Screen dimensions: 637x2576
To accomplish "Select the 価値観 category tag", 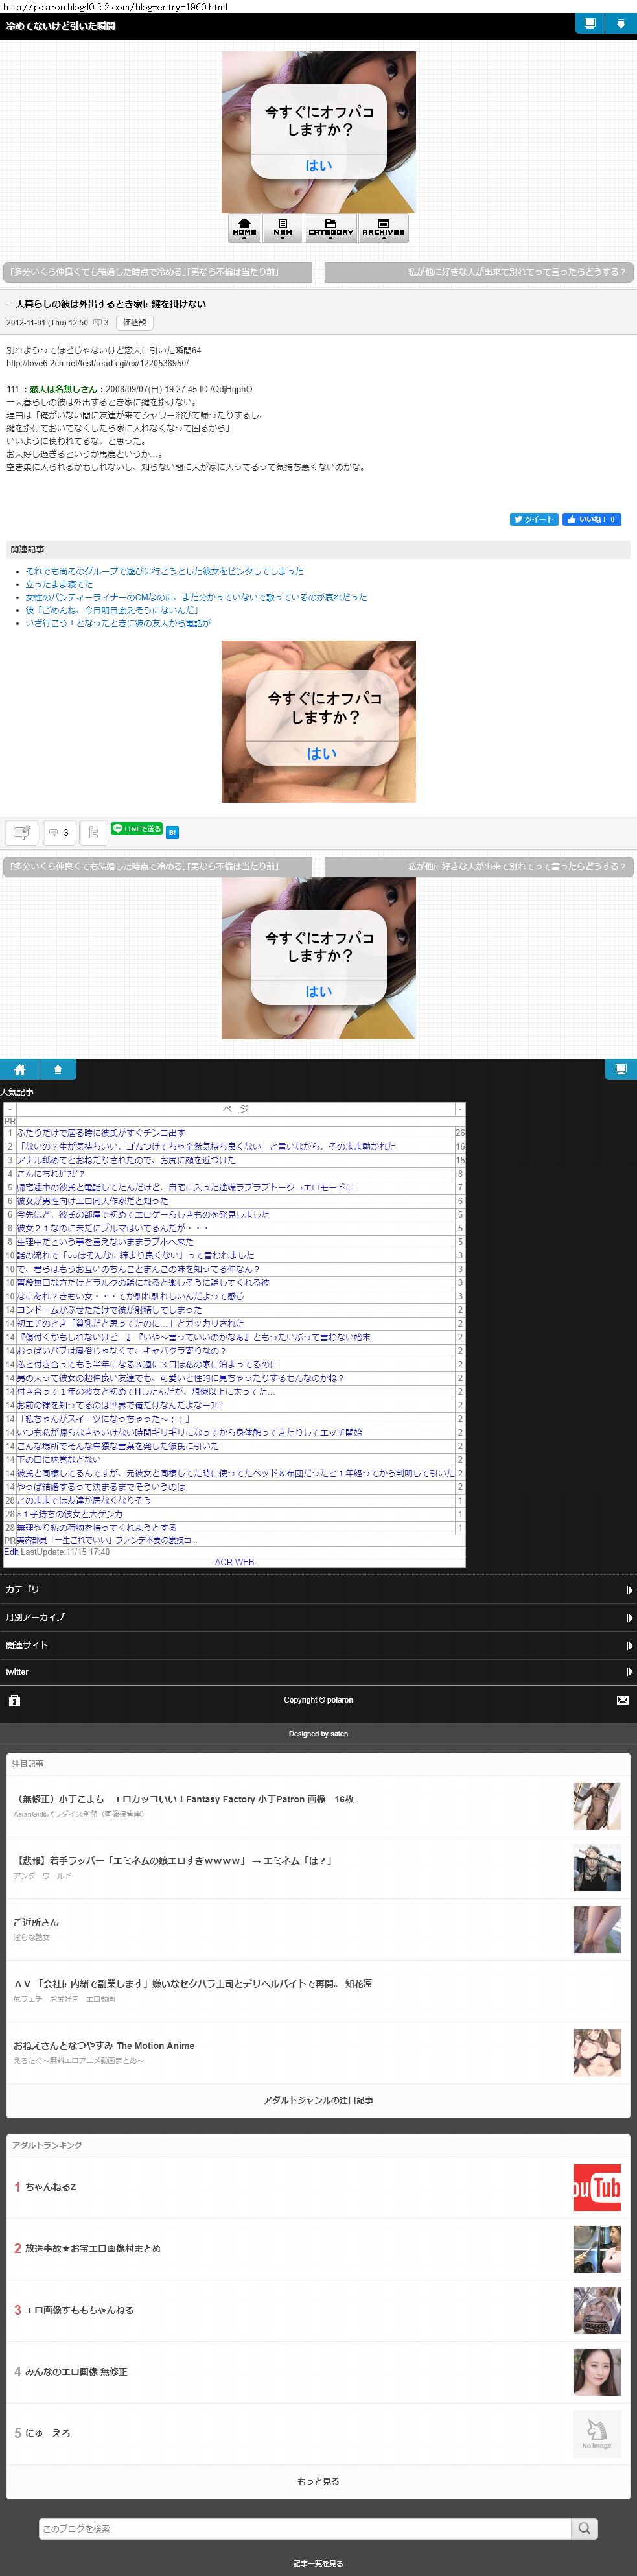I will coord(134,323).
